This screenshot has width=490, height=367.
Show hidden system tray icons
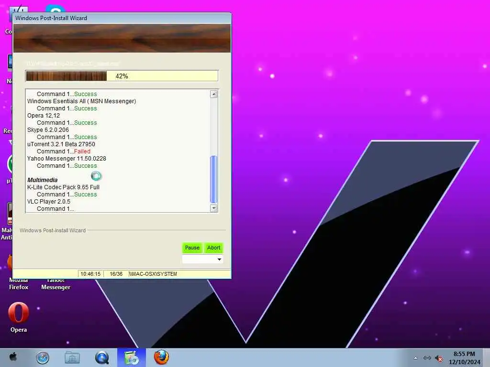(x=415, y=358)
